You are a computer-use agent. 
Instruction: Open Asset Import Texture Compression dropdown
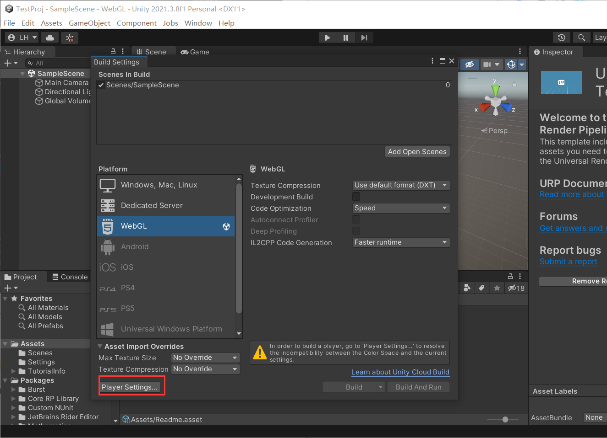[206, 369]
